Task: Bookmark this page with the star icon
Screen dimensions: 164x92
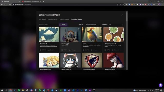Action: (123, 5)
